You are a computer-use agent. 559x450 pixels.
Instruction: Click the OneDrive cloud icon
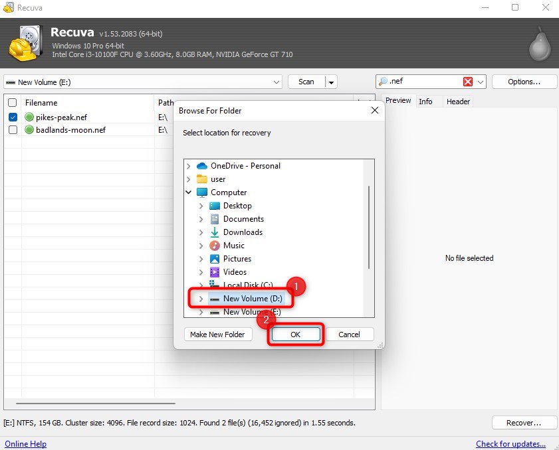click(x=202, y=166)
